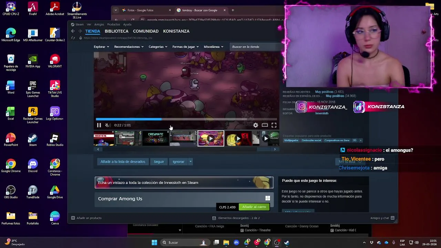This screenshot has height=248, width=441.
Task: Click the Seguir button
Action: tap(159, 162)
